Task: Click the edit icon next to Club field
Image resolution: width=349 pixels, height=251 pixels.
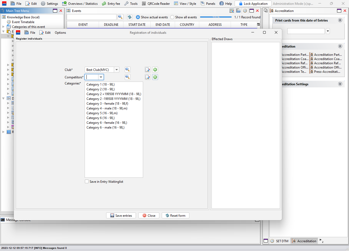Action: click(x=148, y=70)
